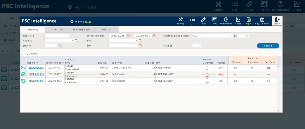Click the Inspection date column header
Screen dimensions: 305x129
pyautogui.click(x=55, y=63)
